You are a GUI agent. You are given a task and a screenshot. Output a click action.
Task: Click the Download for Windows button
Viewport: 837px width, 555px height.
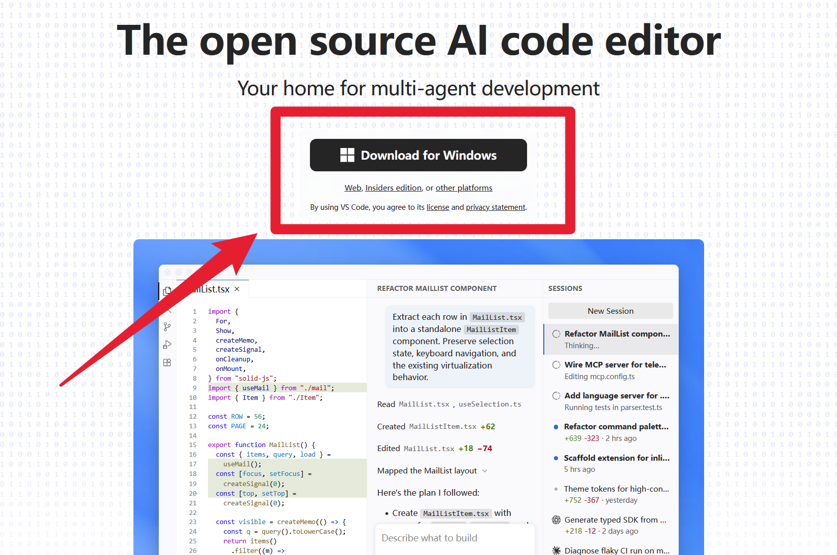point(418,155)
